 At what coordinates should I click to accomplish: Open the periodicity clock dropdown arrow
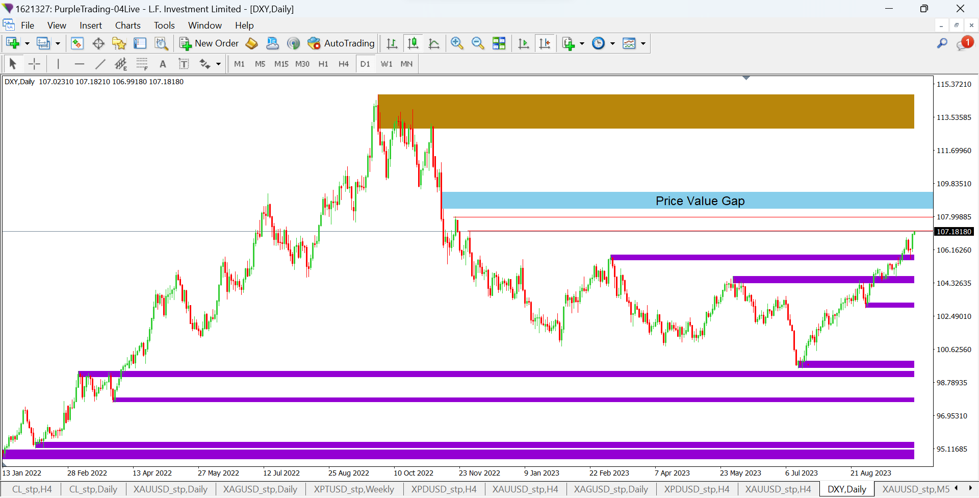tap(612, 43)
